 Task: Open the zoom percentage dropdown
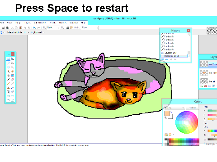(58, 28)
